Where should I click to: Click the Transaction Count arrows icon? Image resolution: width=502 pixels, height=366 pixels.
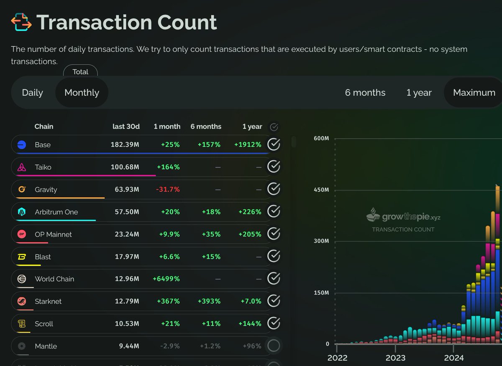click(21, 22)
